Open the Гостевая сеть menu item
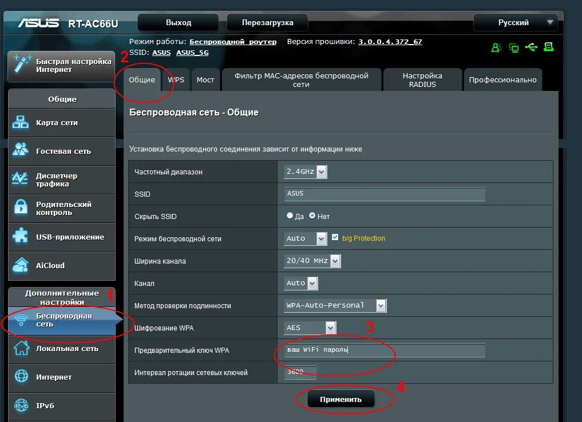This screenshot has width=582, height=422. [x=62, y=152]
